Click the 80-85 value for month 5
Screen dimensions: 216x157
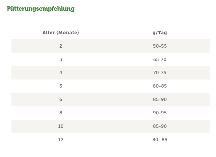(159, 86)
